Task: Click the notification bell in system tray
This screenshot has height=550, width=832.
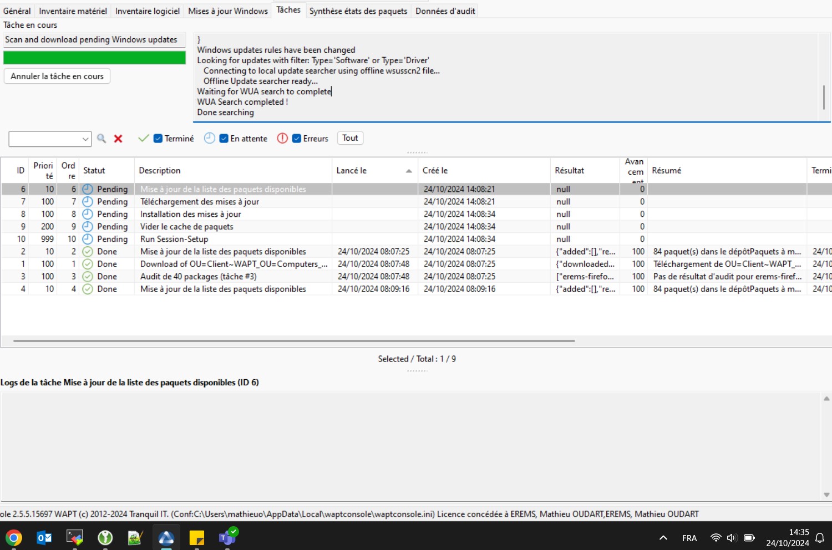Action: pos(820,538)
